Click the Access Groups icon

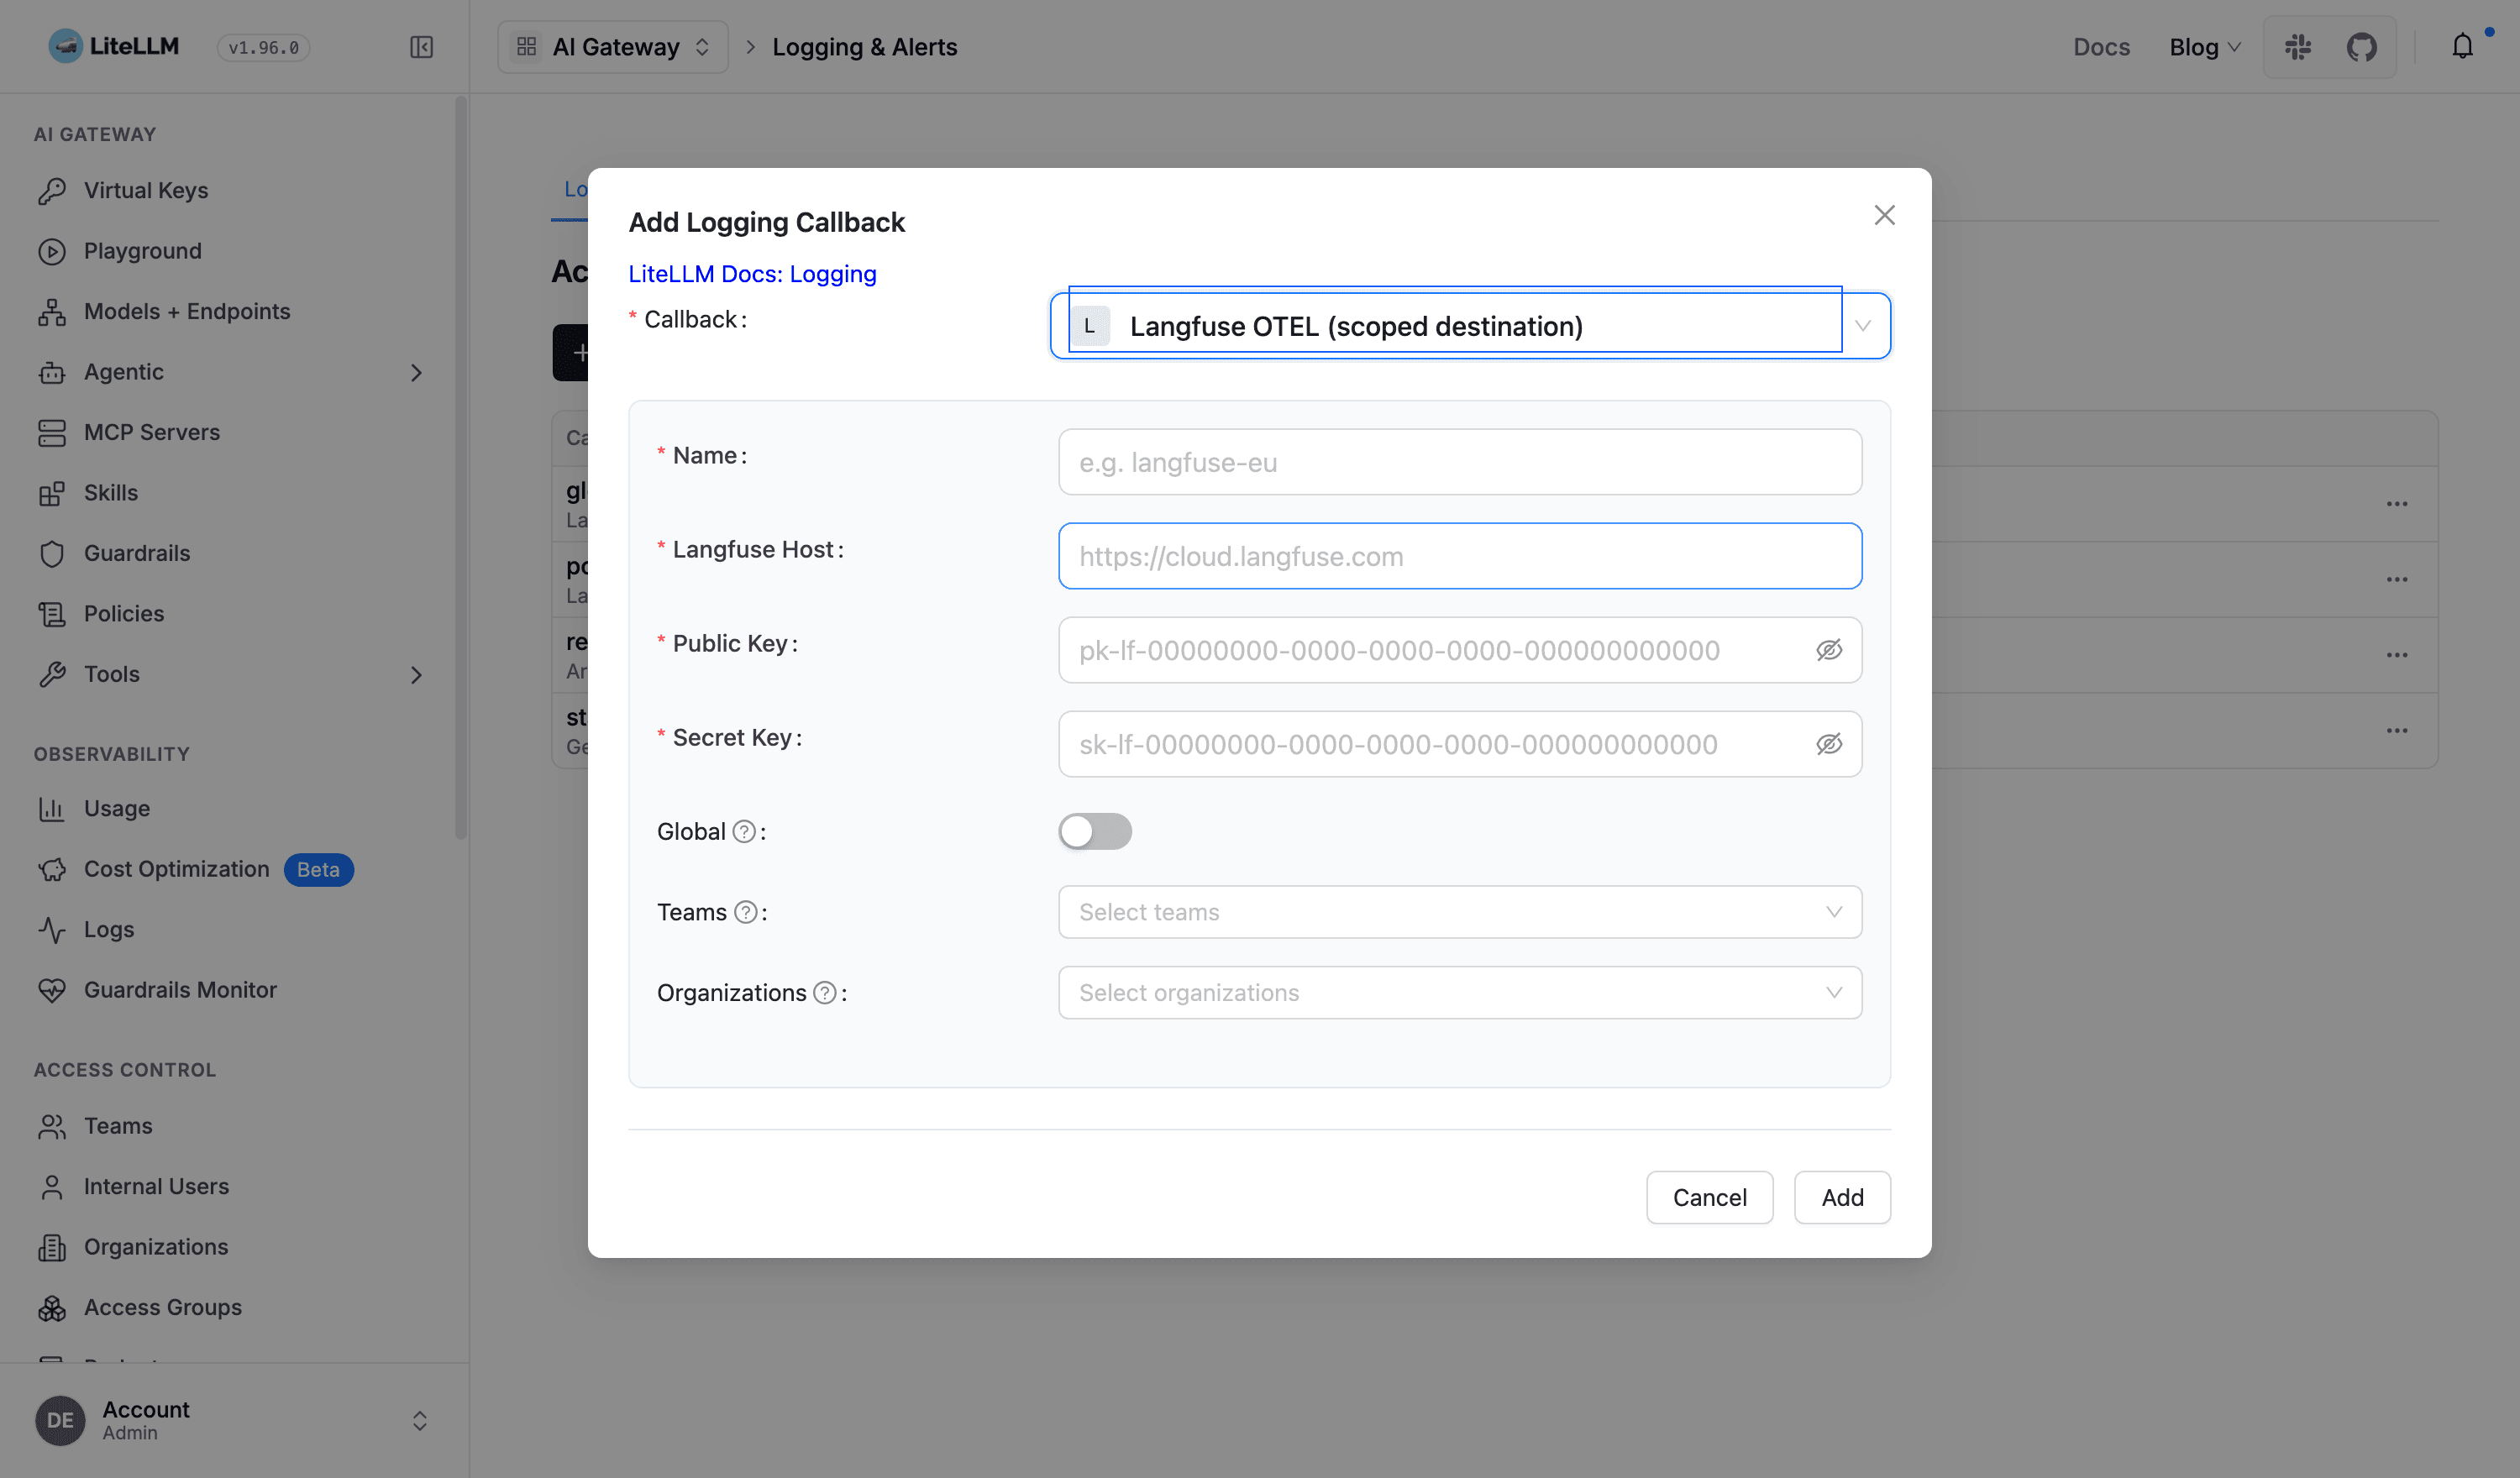pos(52,1307)
